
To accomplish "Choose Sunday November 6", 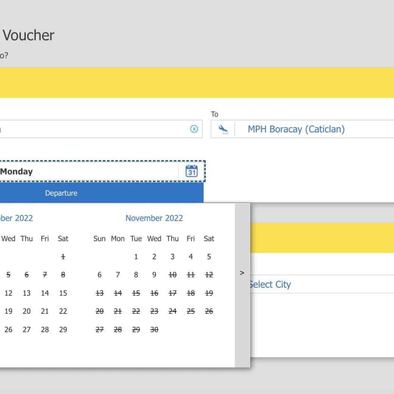I will point(99,275).
